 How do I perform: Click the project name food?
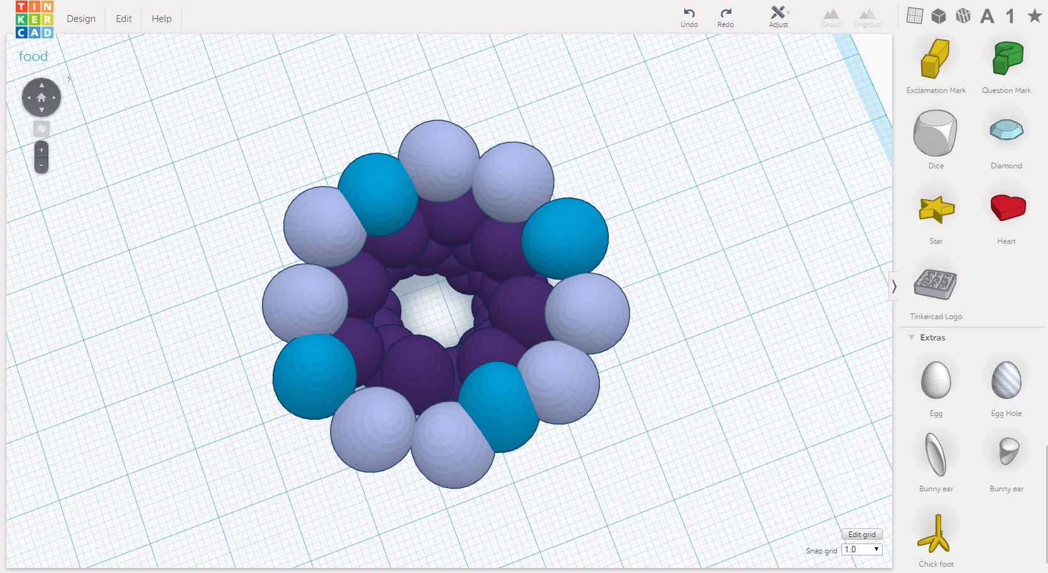[x=33, y=57]
